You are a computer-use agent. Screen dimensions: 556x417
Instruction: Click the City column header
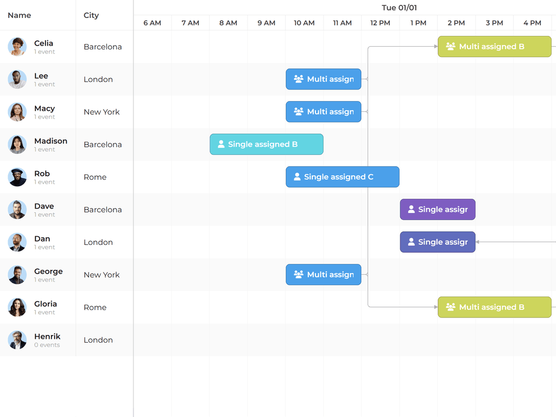(90, 15)
